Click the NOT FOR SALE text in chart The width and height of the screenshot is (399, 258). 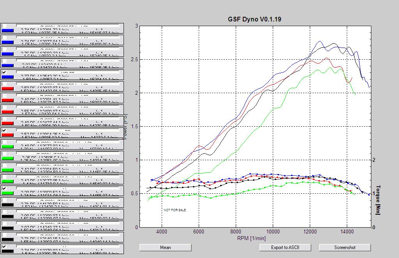click(175, 210)
